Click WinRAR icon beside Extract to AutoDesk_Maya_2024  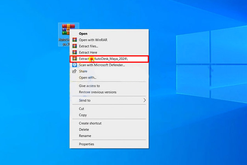click(x=74, y=59)
